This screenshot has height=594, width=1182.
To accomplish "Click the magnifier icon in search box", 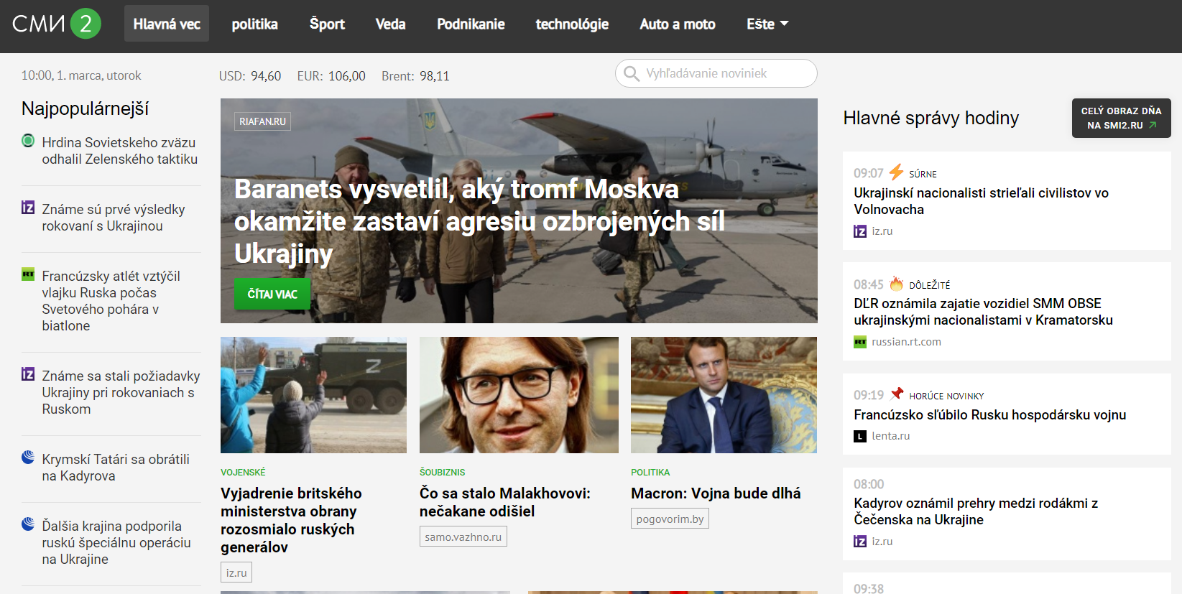I will tap(632, 73).
